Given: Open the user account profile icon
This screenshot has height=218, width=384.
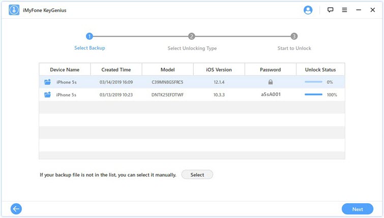Looking at the screenshot, I should click(x=308, y=10).
